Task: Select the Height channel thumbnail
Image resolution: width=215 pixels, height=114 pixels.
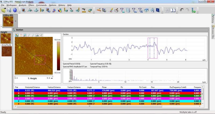Action: [x=6, y=38]
